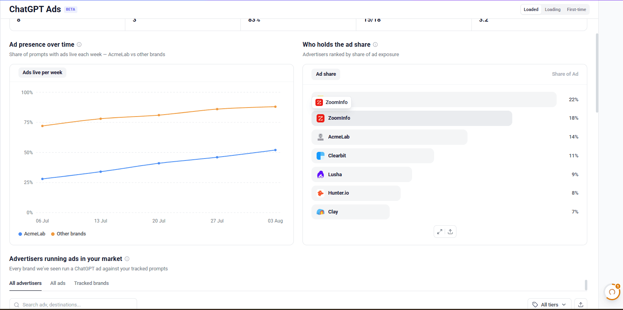Image resolution: width=623 pixels, height=310 pixels.
Task: Click the 03 Aug x-axis label
Action: [x=275, y=221]
